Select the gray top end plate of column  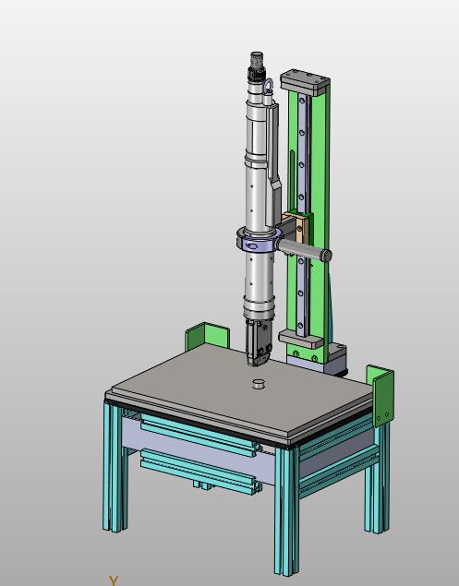306,81
